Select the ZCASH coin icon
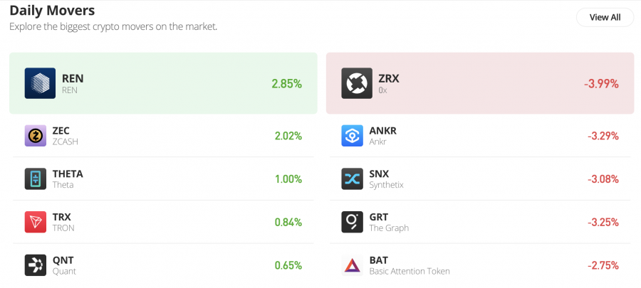The image size is (641, 288). click(35, 136)
